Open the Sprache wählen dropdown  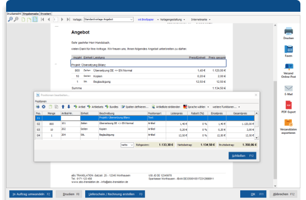tap(196, 107)
